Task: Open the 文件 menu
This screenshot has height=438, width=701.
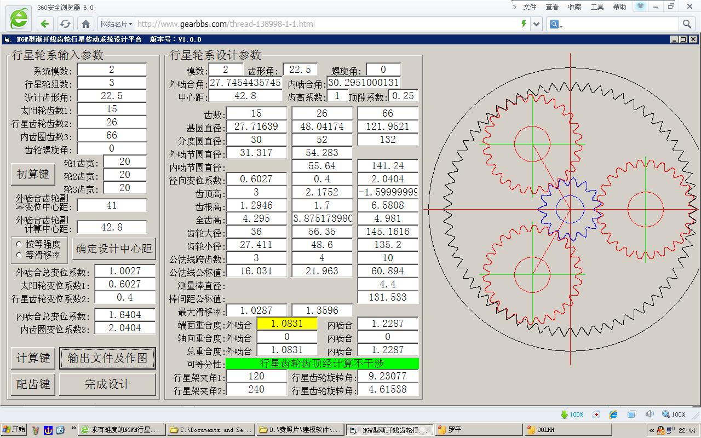Action: pyautogui.click(x=530, y=7)
